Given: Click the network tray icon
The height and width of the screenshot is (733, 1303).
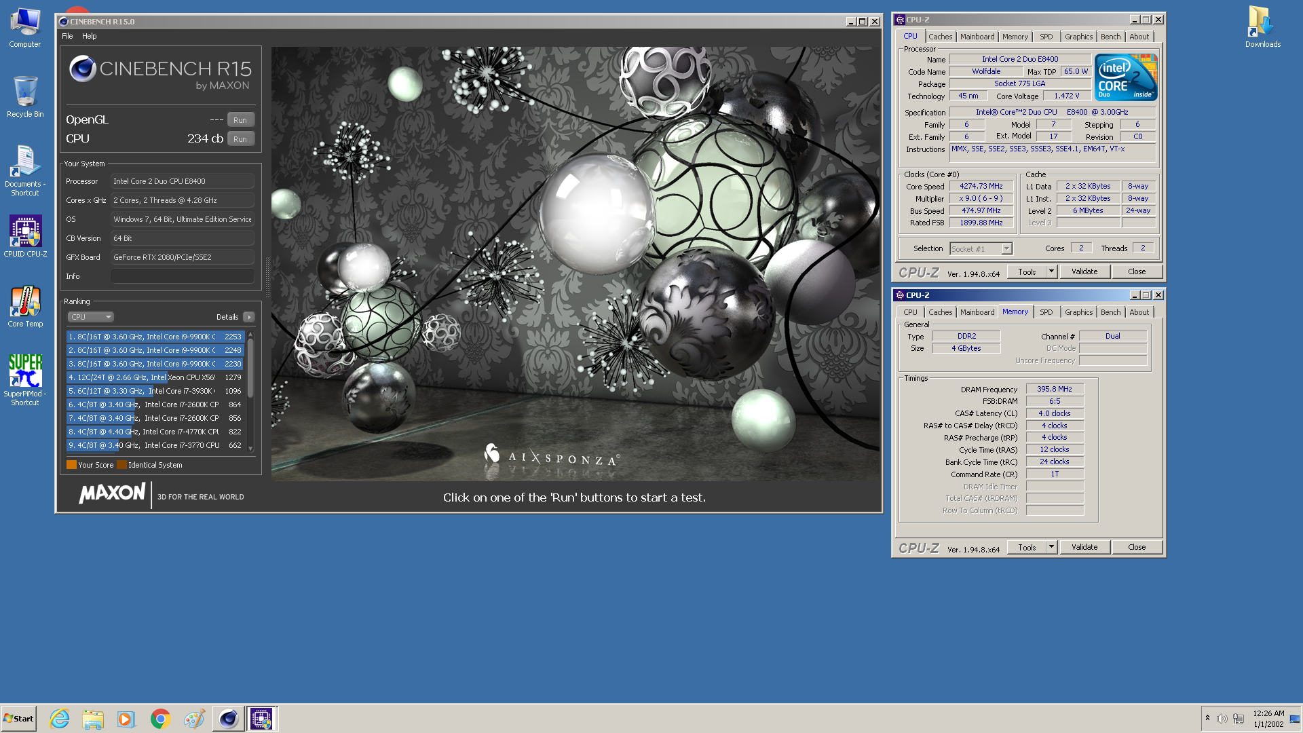Looking at the screenshot, I should coord(1239,719).
